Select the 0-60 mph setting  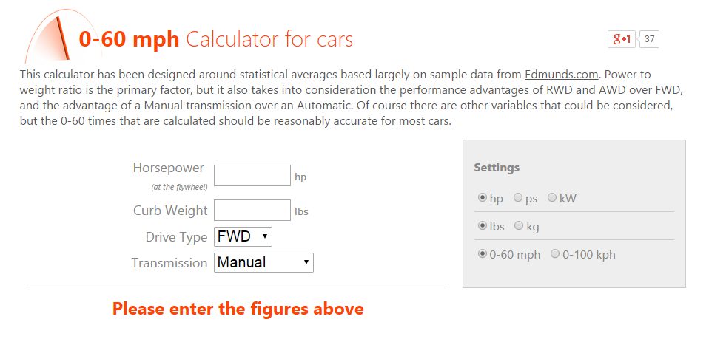coord(483,254)
